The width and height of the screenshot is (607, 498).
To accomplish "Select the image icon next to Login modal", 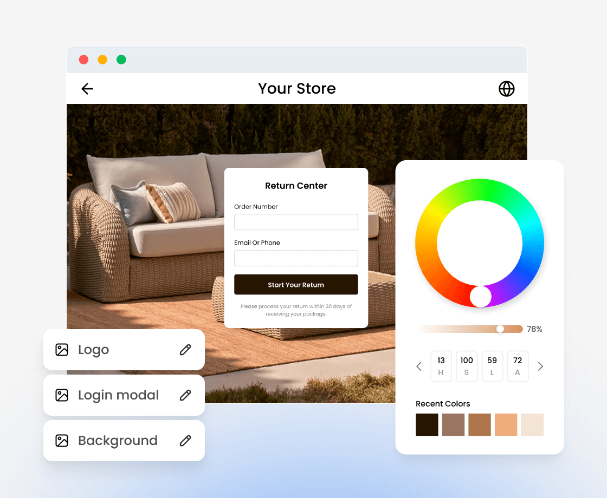I will pyautogui.click(x=62, y=395).
